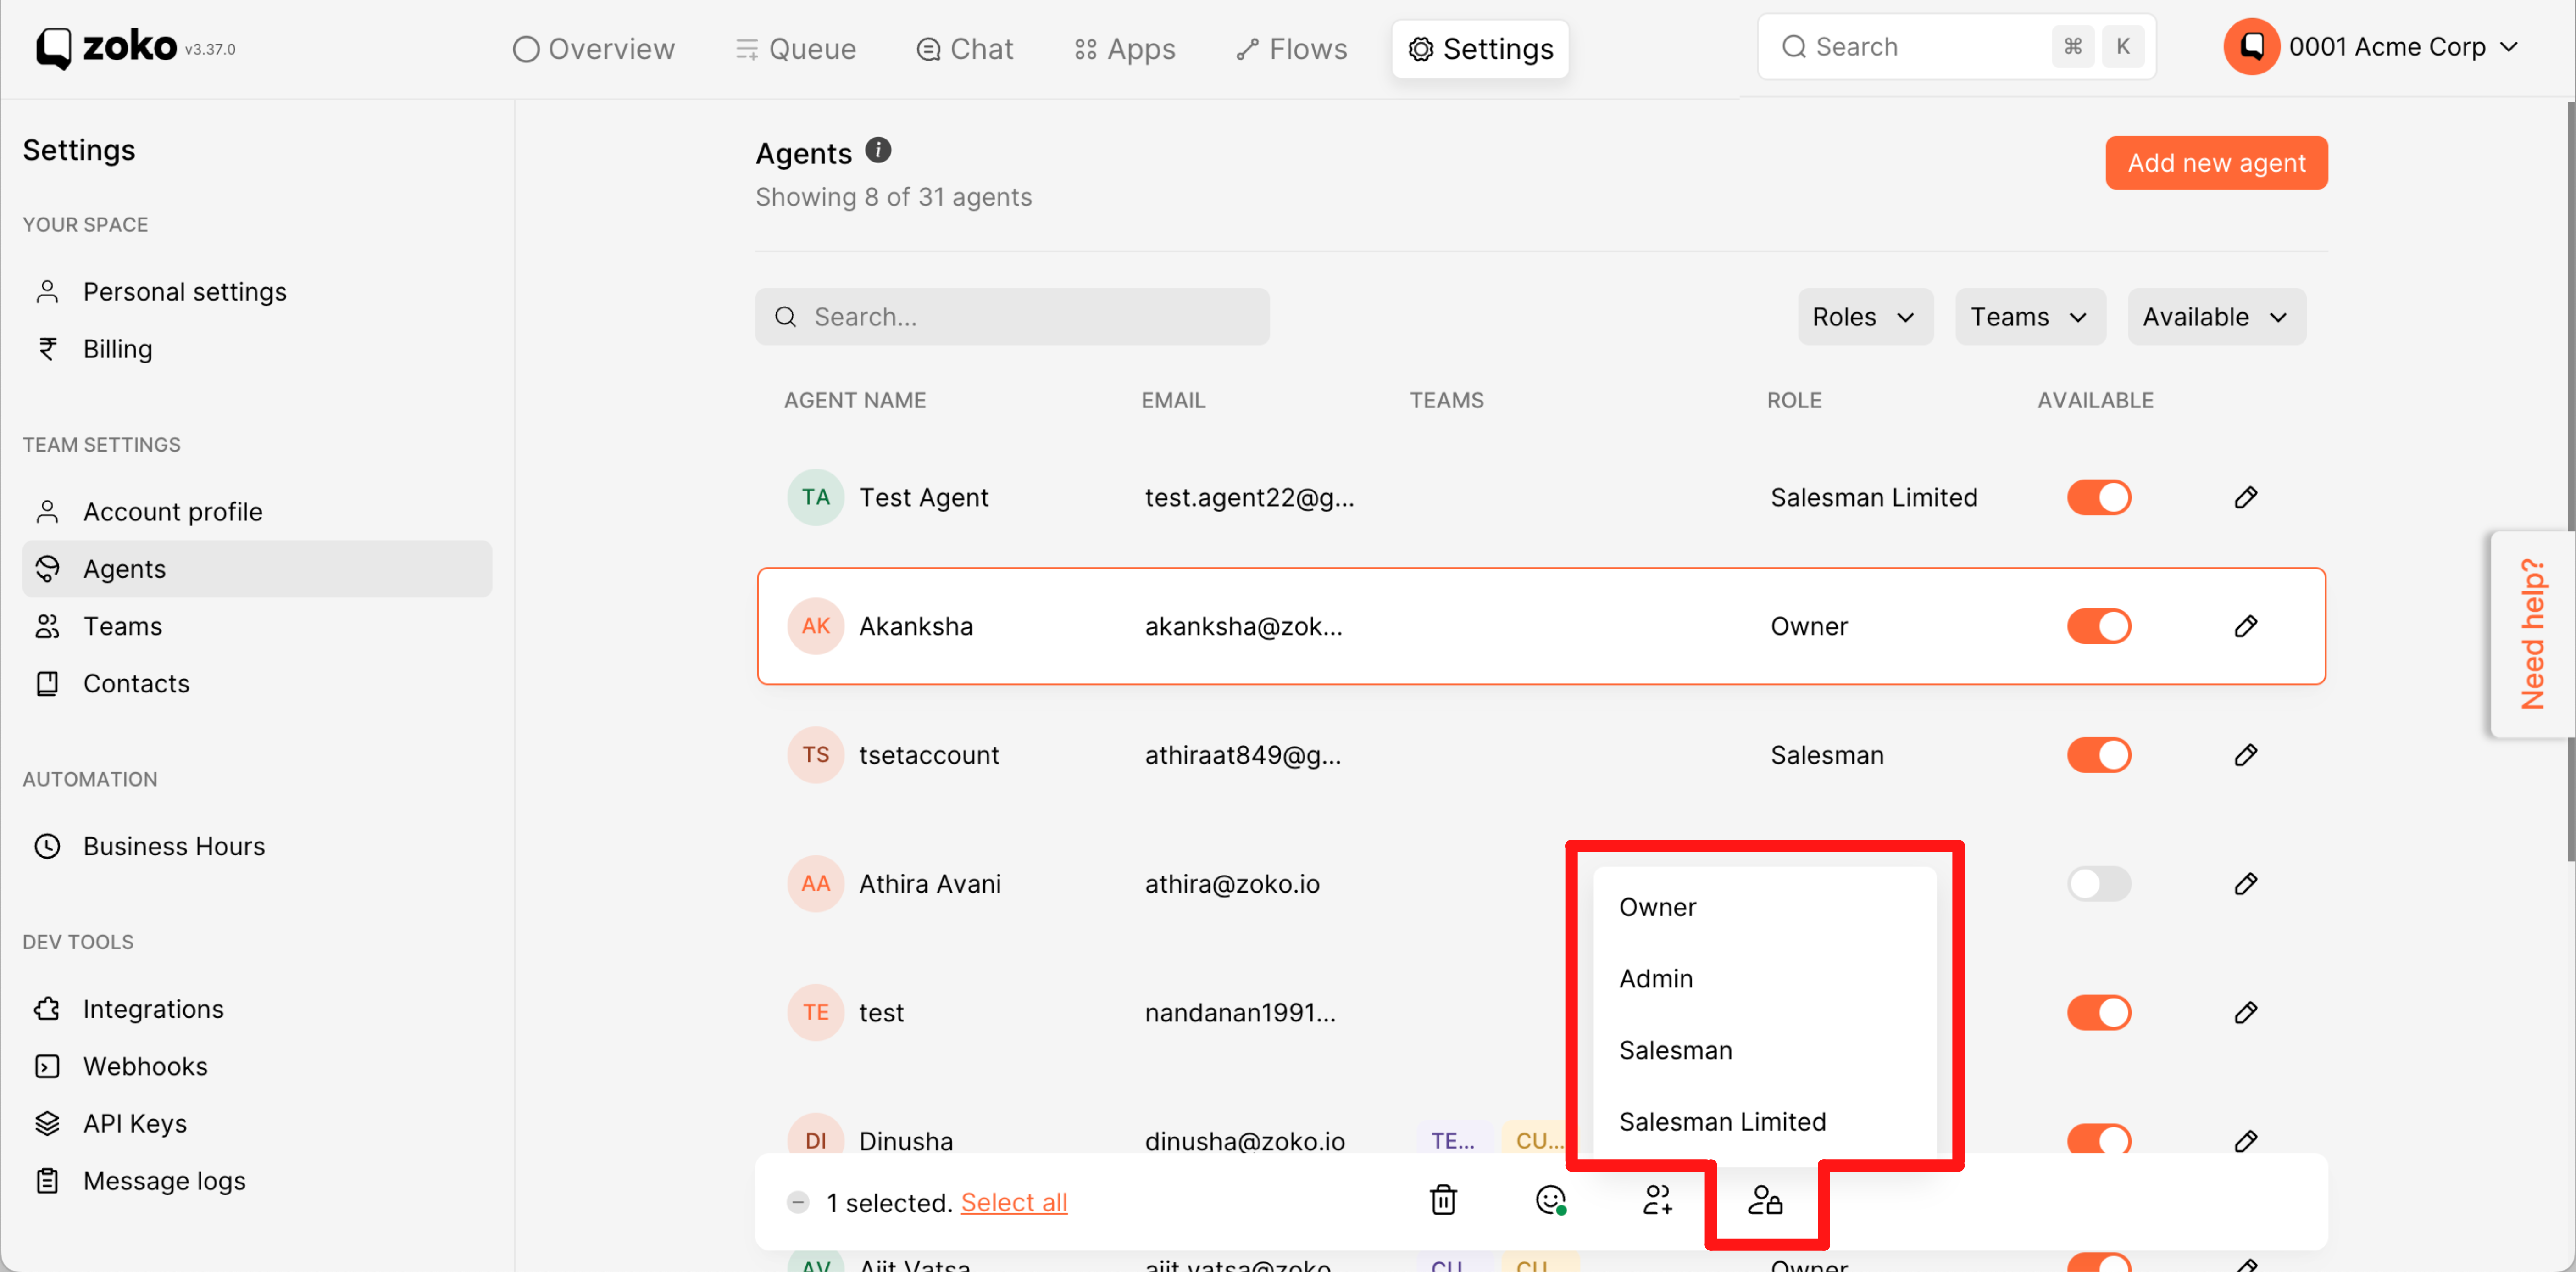This screenshot has height=1272, width=2576.
Task: Click the Agents item in sidebar
Action: click(257, 569)
